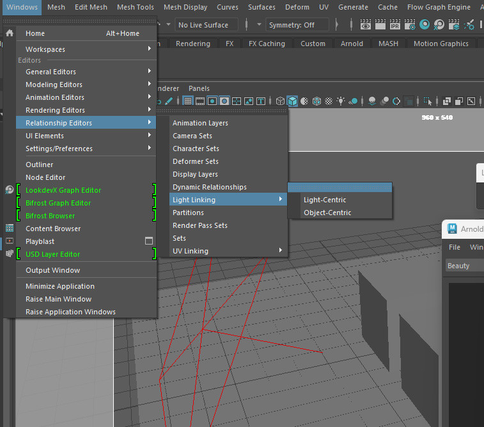484x427 pixels.
Task: Open Render Setup layers clapperboard icon
Action: tap(454, 25)
